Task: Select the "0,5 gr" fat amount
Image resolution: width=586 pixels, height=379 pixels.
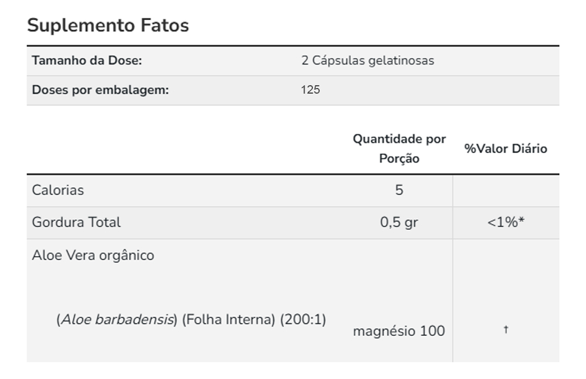Action: (399, 222)
